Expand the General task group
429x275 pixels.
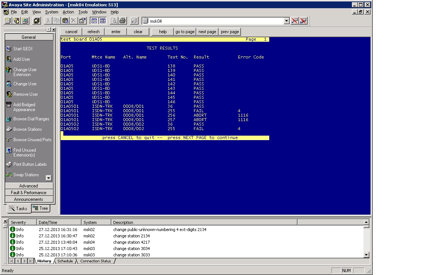click(29, 37)
